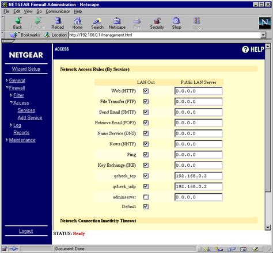
Task: Toggle News (NNTP) LAN Out checkbox
Action: (x=146, y=144)
